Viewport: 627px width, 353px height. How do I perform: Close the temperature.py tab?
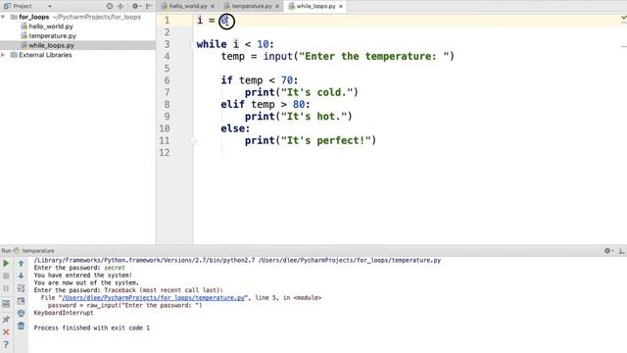coord(276,7)
